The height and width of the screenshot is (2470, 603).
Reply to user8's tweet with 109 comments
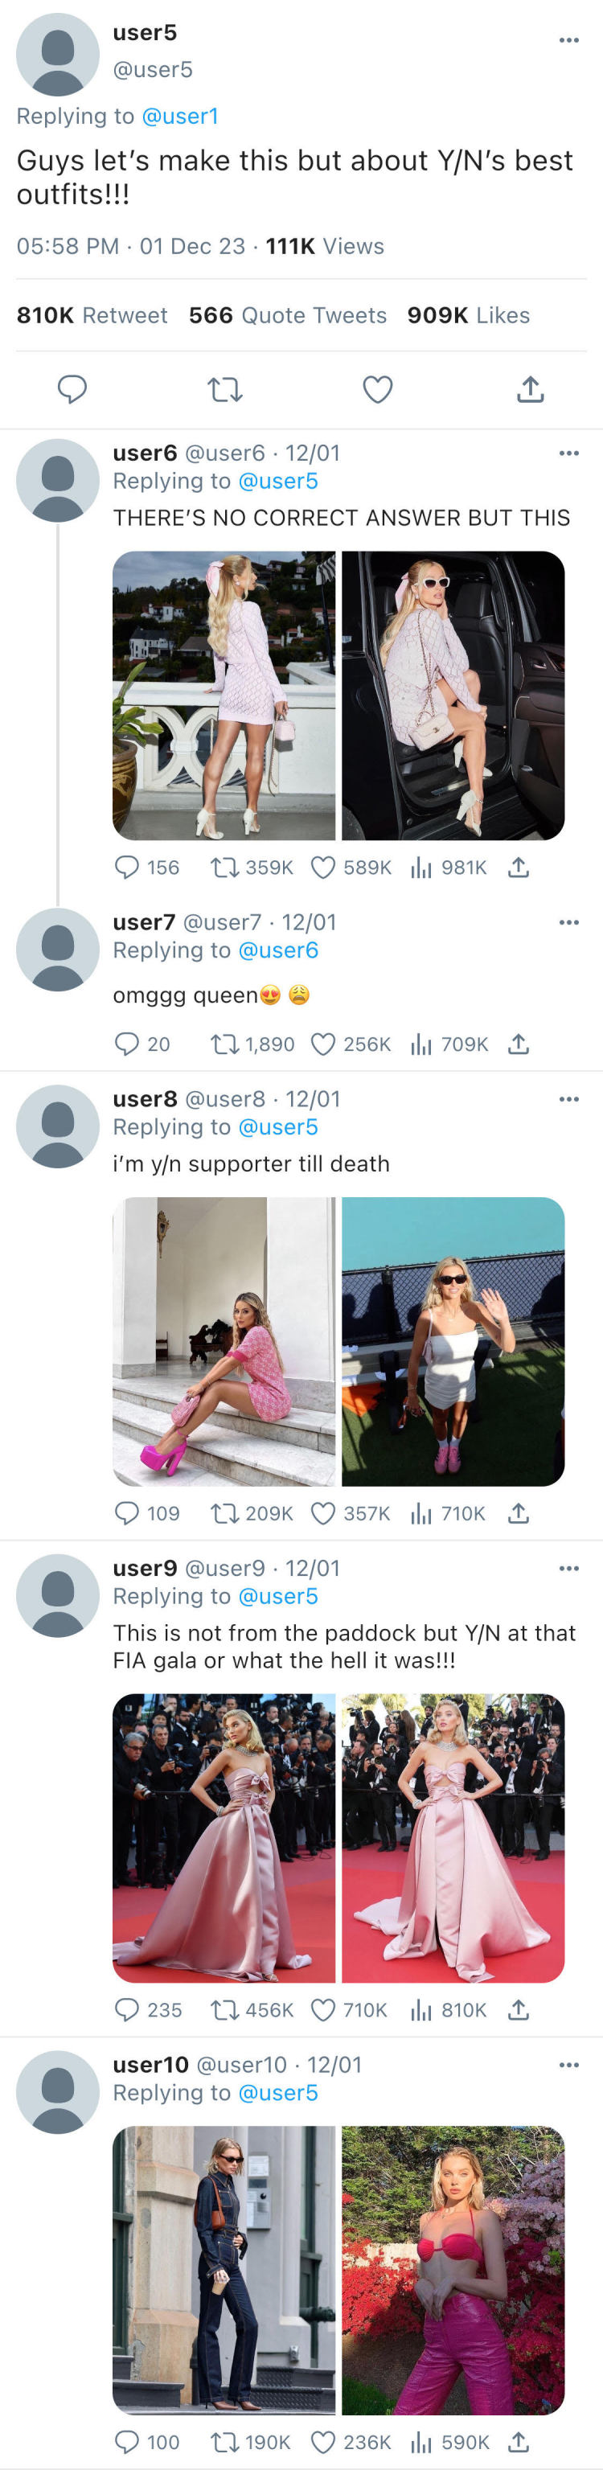[x=128, y=1513]
